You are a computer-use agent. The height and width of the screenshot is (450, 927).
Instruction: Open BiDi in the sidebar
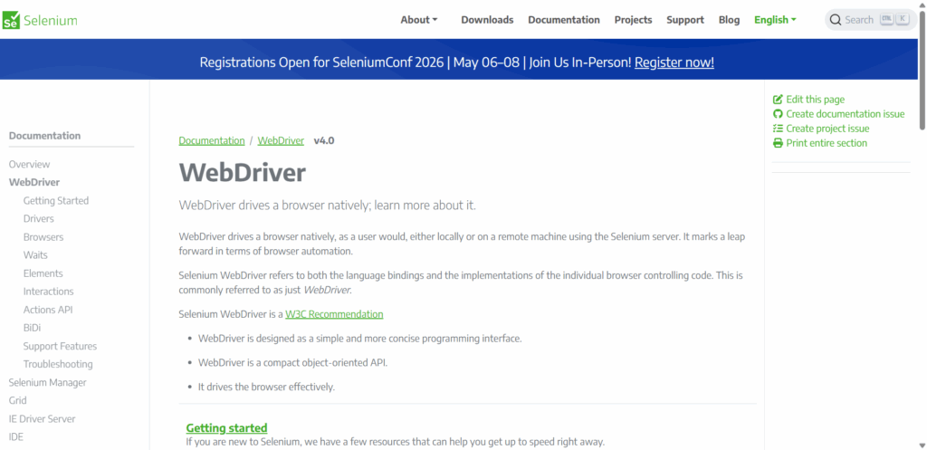tap(32, 328)
